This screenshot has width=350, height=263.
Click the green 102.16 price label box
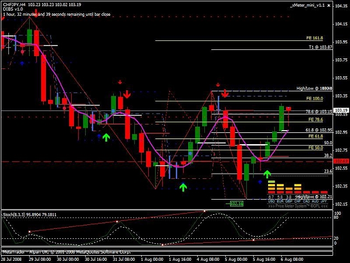point(237,204)
